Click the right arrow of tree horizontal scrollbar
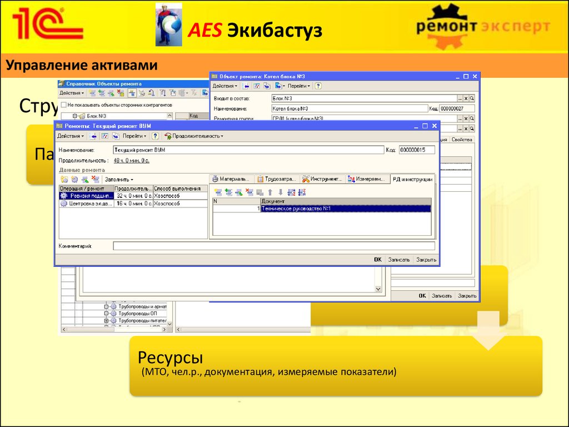This screenshot has height=427, width=569. (x=164, y=330)
